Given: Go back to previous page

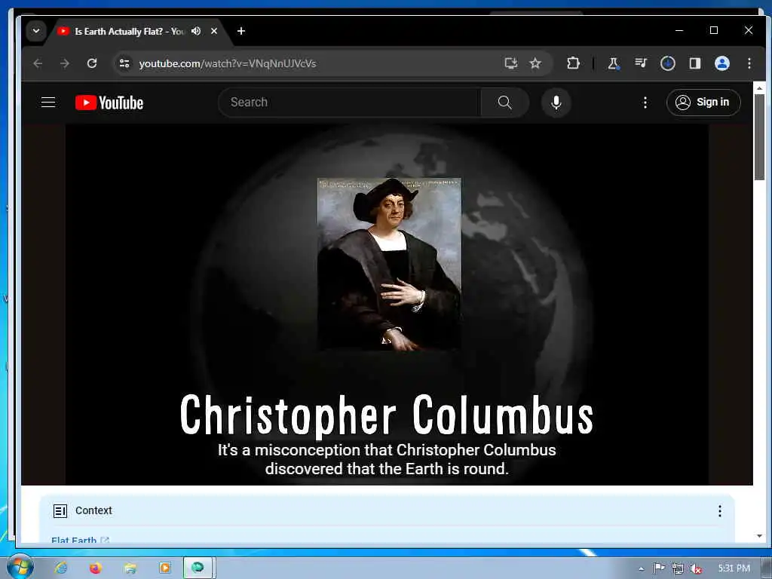Looking at the screenshot, I should 38,63.
